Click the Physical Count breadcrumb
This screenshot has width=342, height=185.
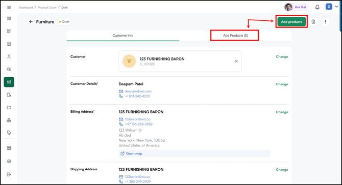point(47,8)
